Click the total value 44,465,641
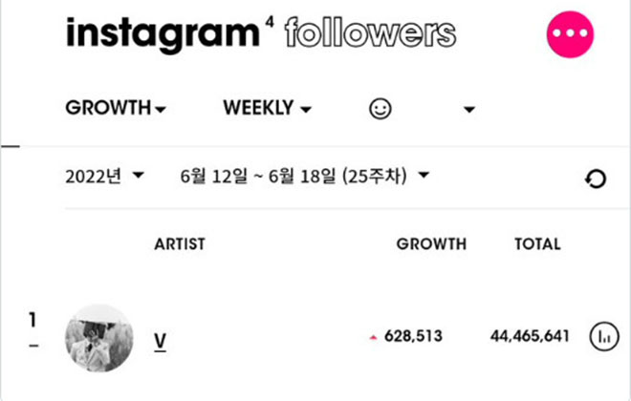The image size is (631, 401). point(530,336)
